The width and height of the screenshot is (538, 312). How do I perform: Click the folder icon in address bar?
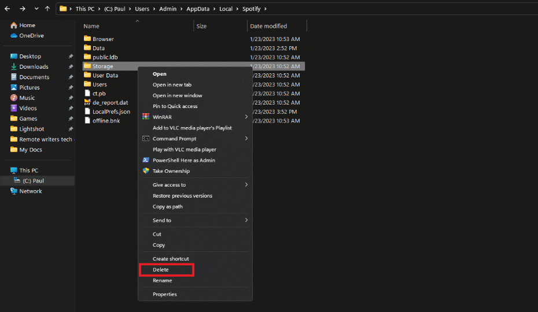pos(63,9)
